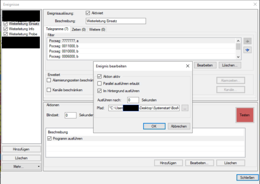The image size is (260, 184).
Task: Toggle the Aktion aktiv checkbox
Action: (100, 76)
